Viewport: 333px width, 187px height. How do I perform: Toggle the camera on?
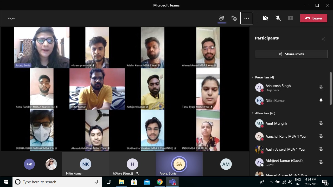(x=266, y=18)
